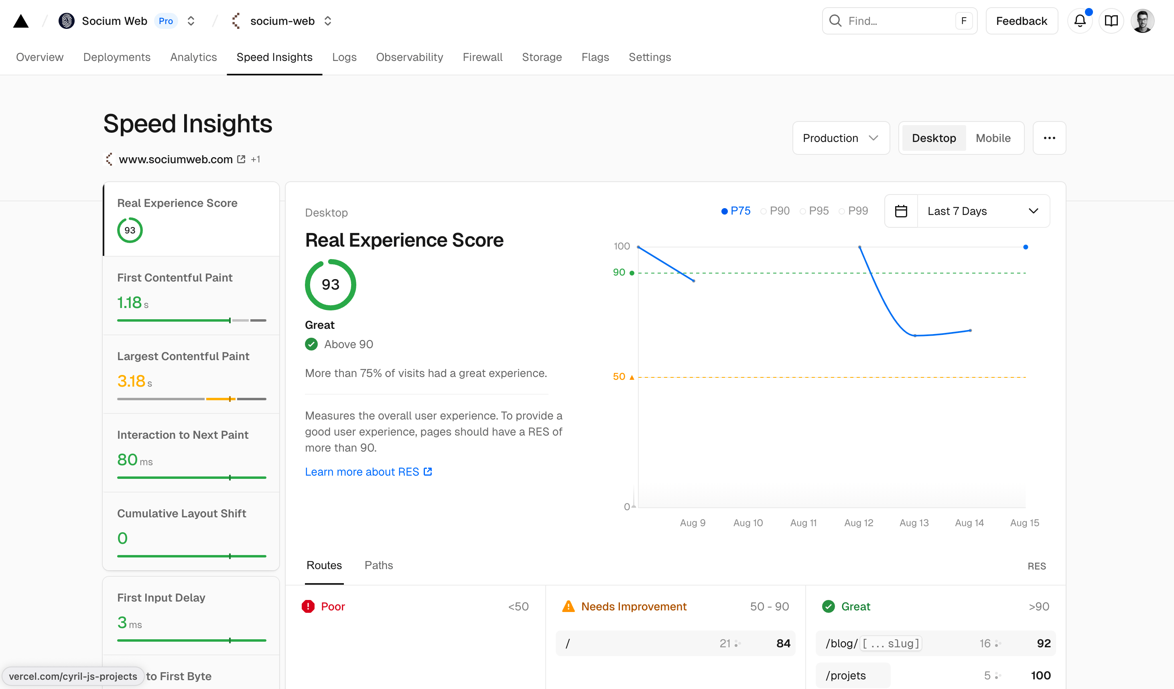
Task: Open the Production environment dropdown
Action: pyautogui.click(x=841, y=138)
